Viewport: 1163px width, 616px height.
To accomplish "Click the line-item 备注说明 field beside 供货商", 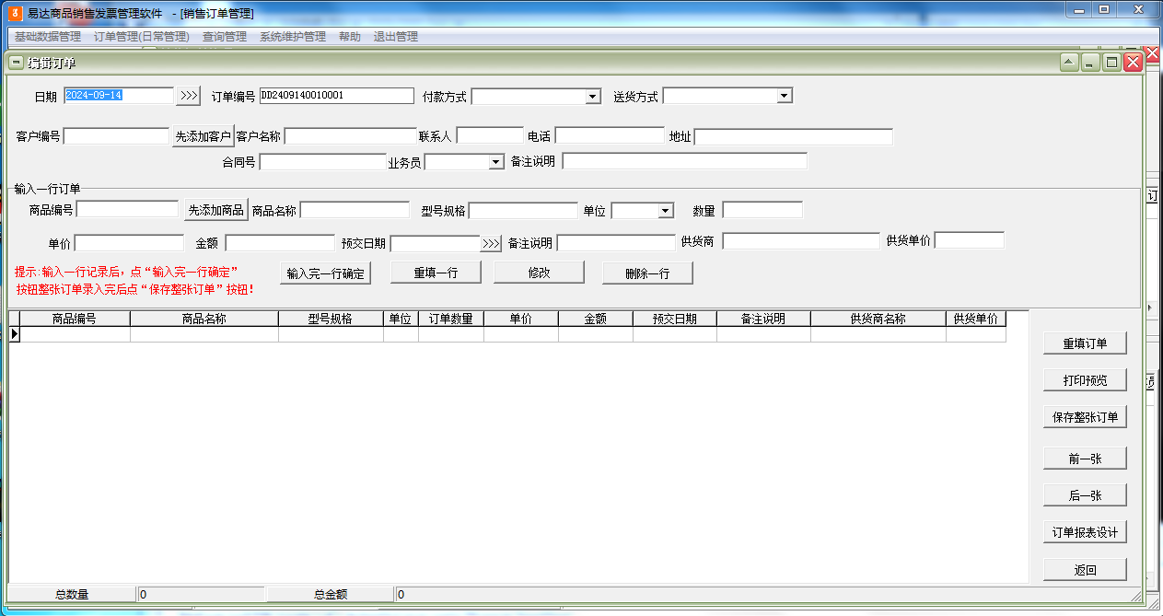I will (x=616, y=243).
